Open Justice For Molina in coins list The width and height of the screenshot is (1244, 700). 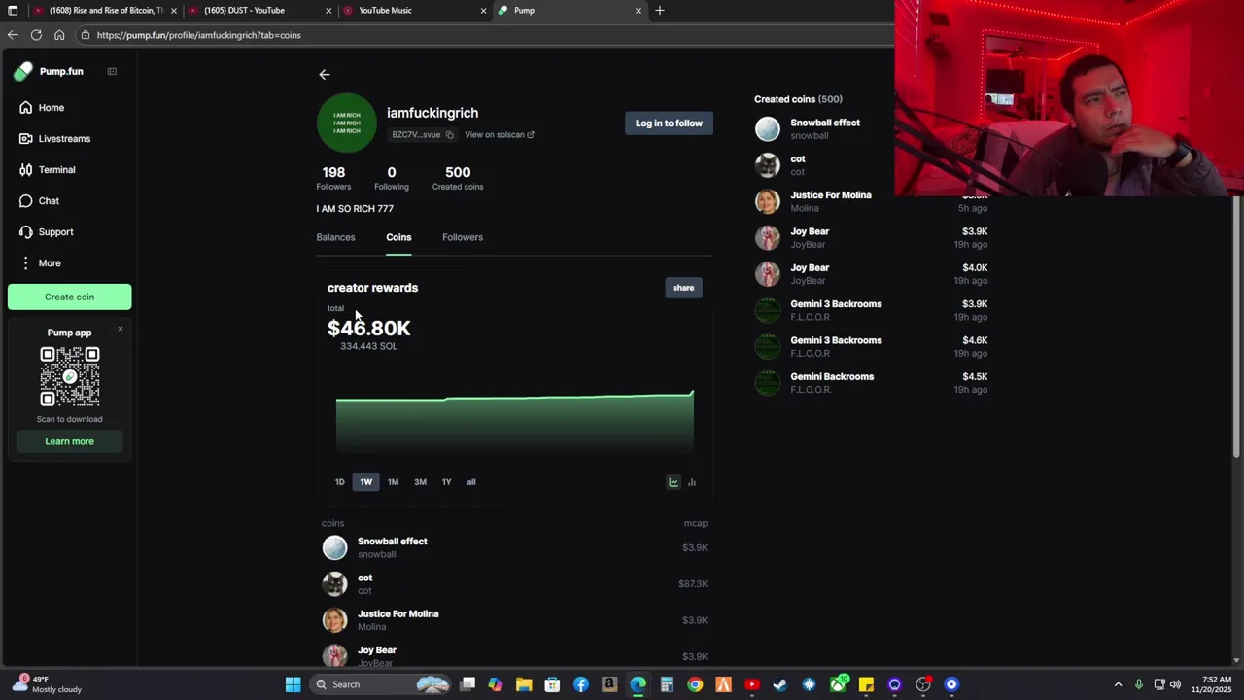[x=515, y=620]
